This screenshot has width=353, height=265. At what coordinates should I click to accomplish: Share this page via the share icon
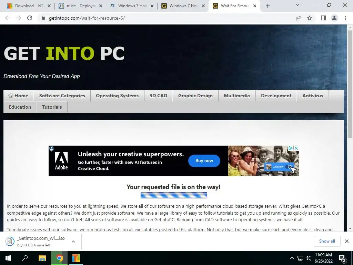299,18
